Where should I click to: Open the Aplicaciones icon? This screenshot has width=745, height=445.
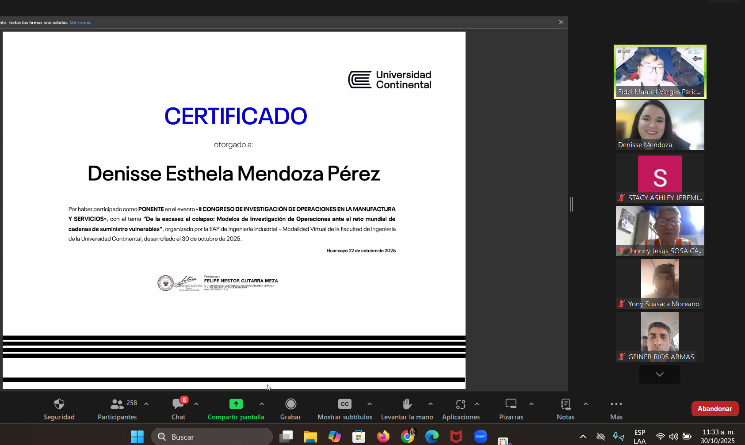(461, 404)
